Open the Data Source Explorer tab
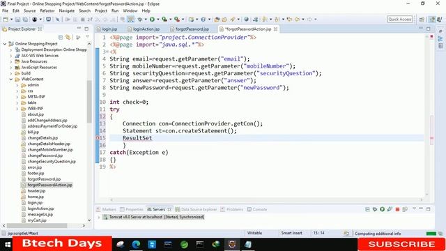Image resolution: width=446 pixels, height=251 pixels. click(196, 209)
